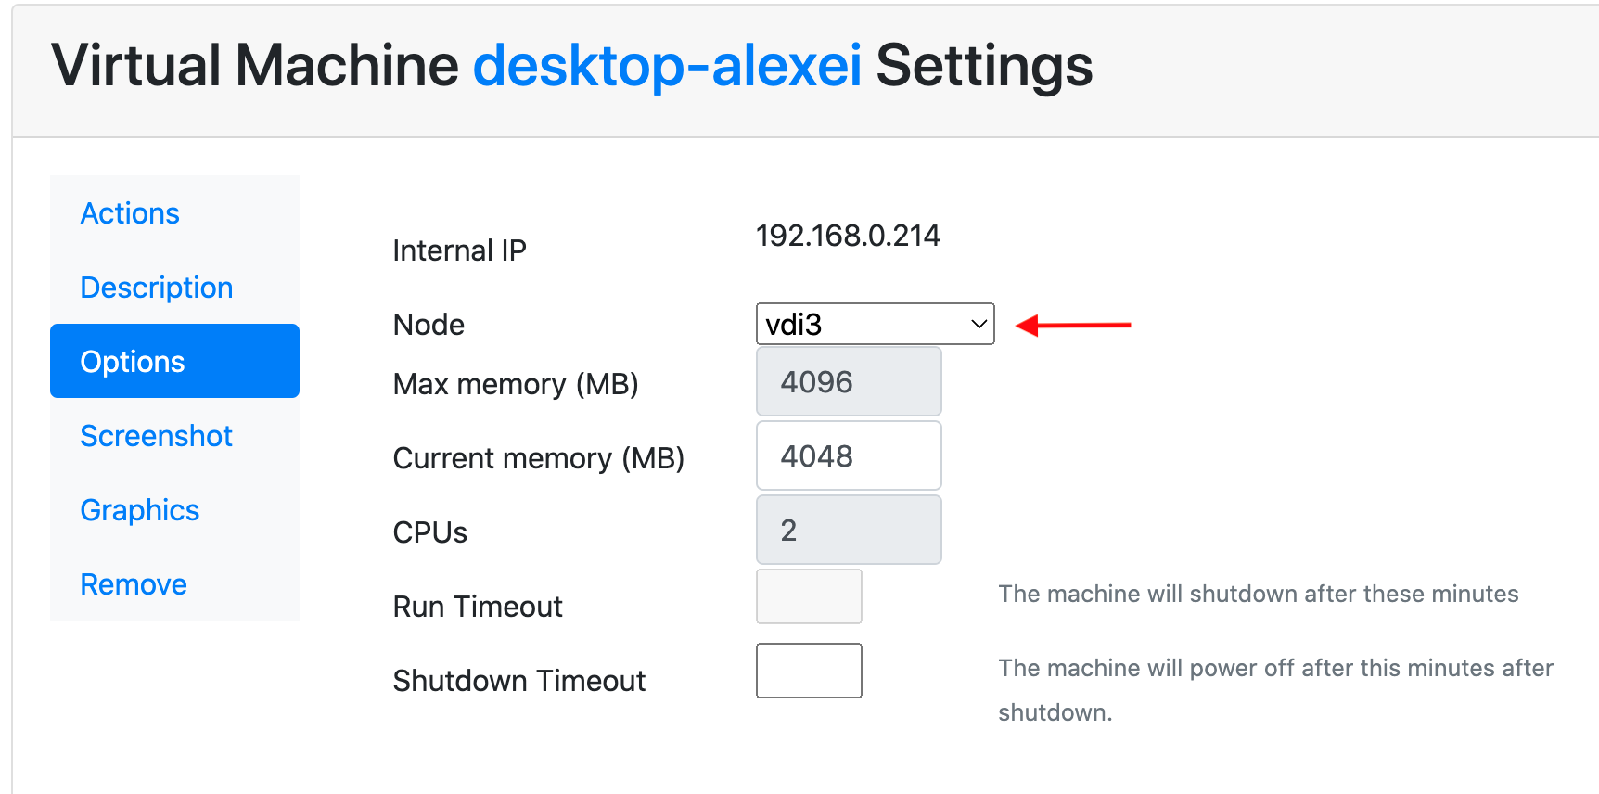Focus the Shutdown Timeout input box
The width and height of the screenshot is (1599, 794).
809,671
